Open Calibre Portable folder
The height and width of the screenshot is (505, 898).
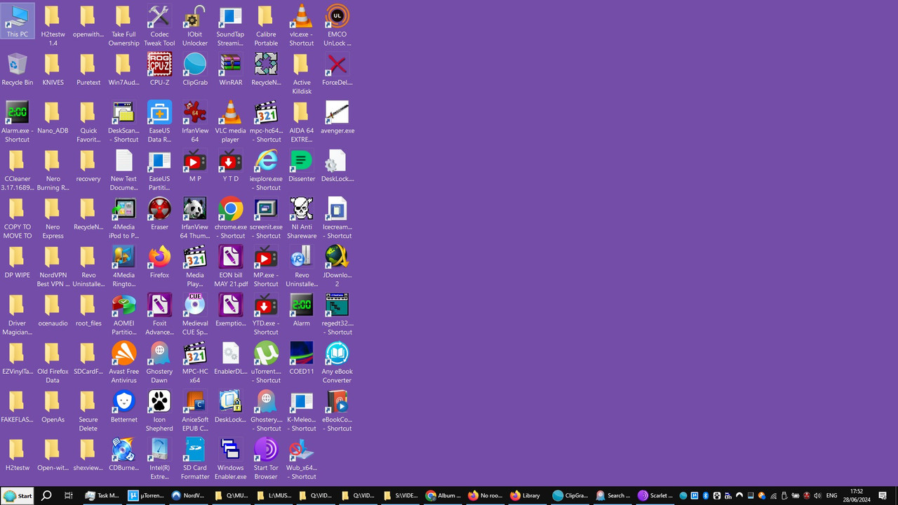click(x=266, y=26)
